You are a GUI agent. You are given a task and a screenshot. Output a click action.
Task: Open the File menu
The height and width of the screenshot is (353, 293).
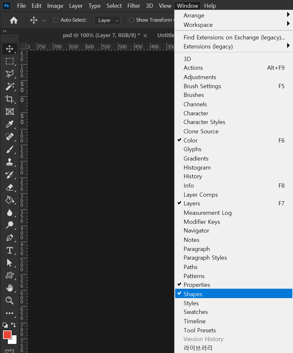(x=21, y=6)
